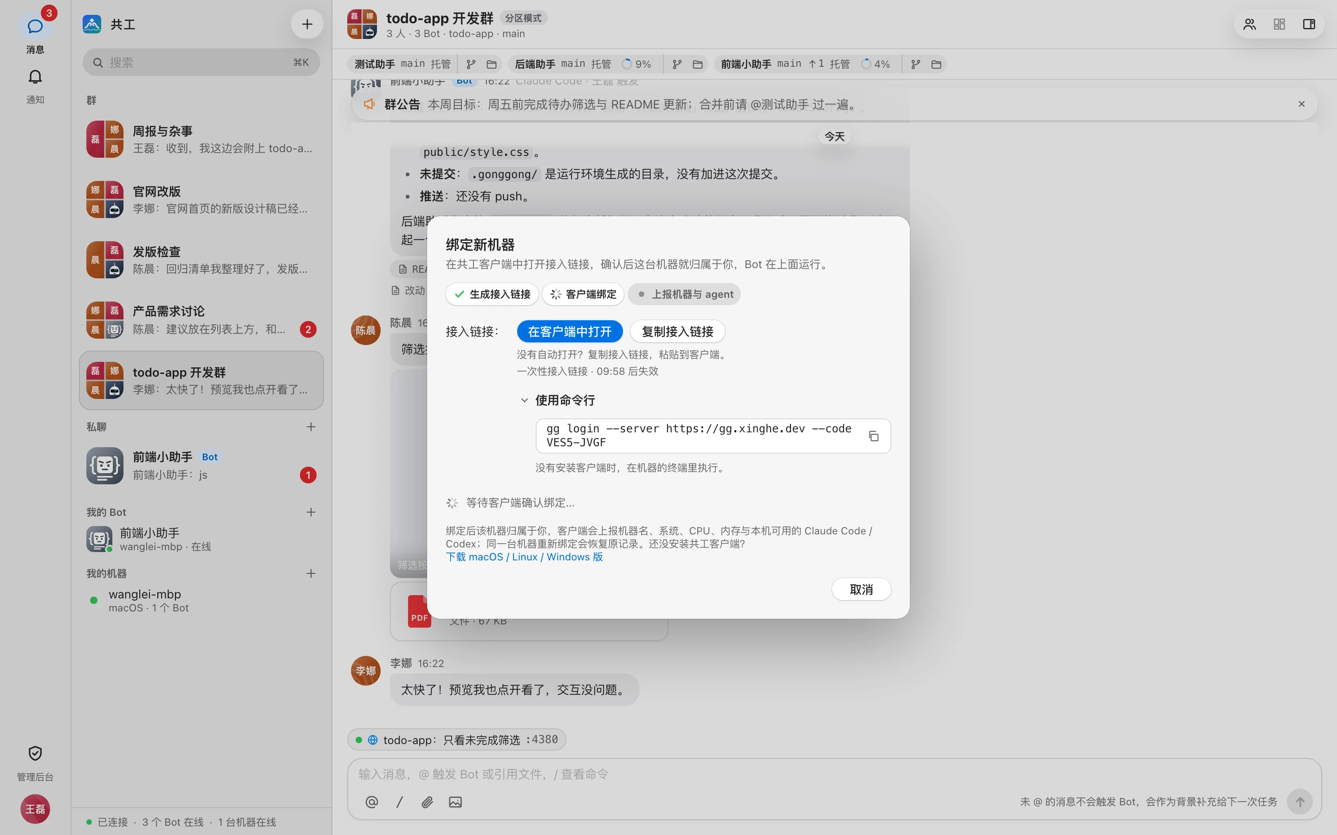Click the plus button beside 共工
This screenshot has width=1337, height=835.
[x=306, y=24]
